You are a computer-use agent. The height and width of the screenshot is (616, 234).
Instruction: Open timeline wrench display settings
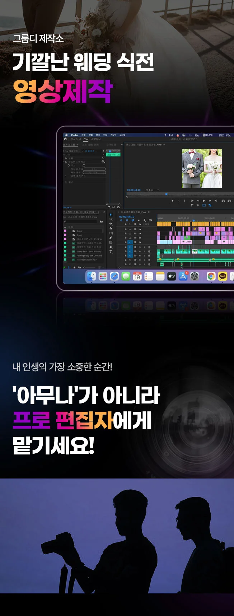[145, 220]
